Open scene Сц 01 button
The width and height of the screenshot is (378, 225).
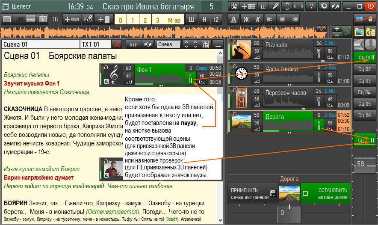364,57
